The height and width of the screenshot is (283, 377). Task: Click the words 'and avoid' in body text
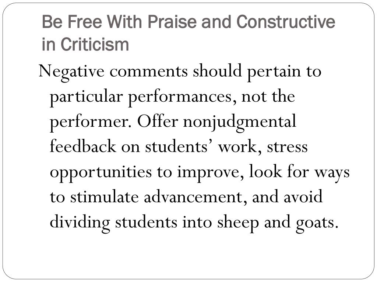[x=287, y=196]
